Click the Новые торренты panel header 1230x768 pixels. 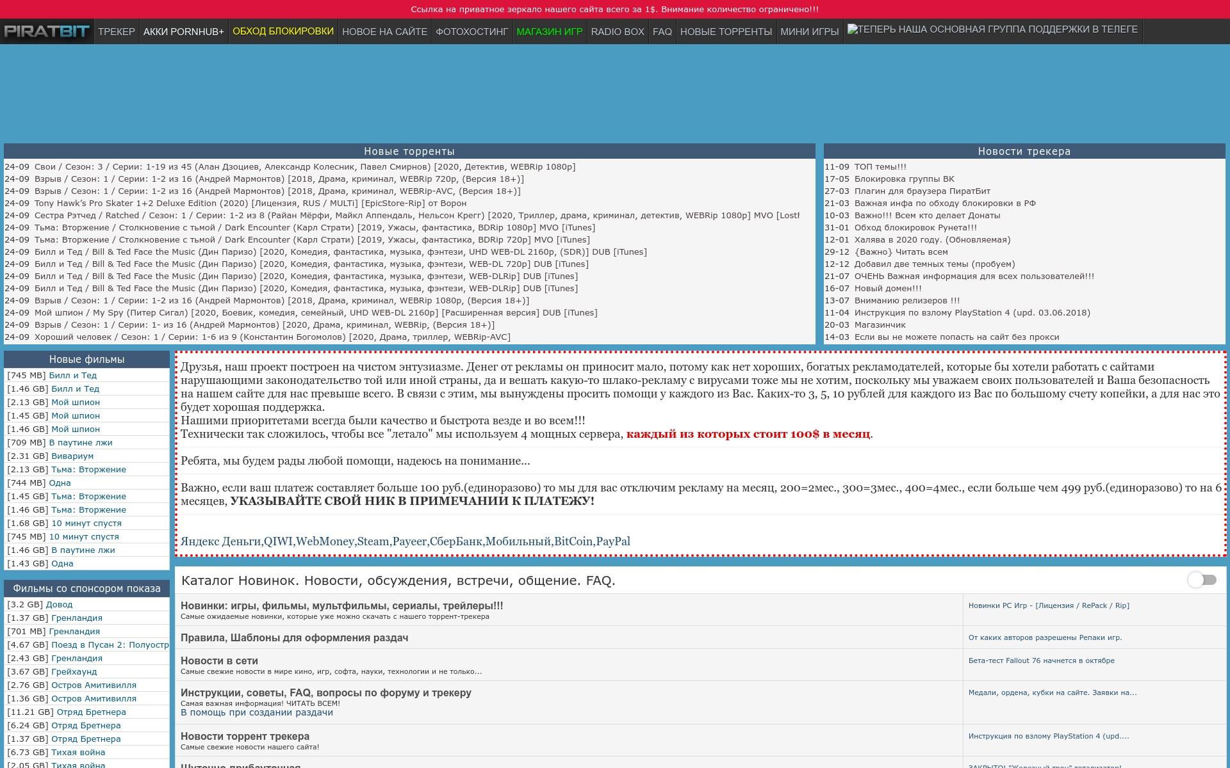click(x=409, y=151)
